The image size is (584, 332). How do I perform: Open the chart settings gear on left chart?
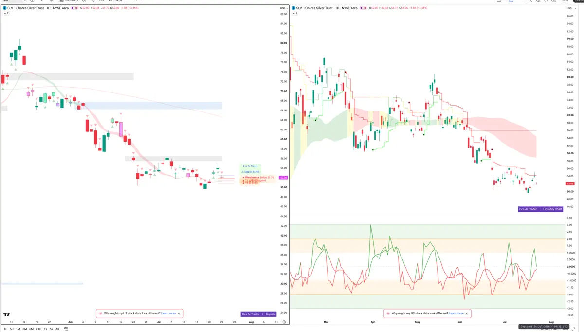tap(284, 322)
